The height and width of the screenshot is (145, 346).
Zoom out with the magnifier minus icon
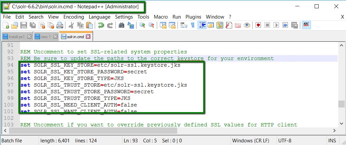(151, 25)
